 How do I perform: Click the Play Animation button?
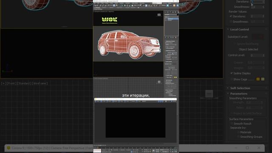click(x=146, y=150)
